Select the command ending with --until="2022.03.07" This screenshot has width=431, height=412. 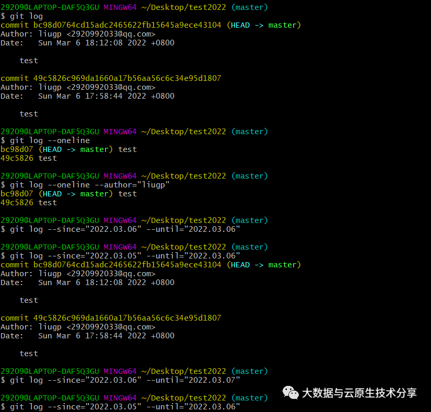pyautogui.click(x=120, y=380)
